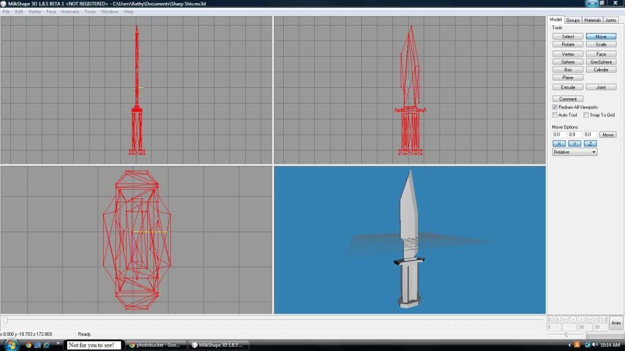Jump to last animation frame button
This screenshot has width=625, height=351.
point(604,319)
